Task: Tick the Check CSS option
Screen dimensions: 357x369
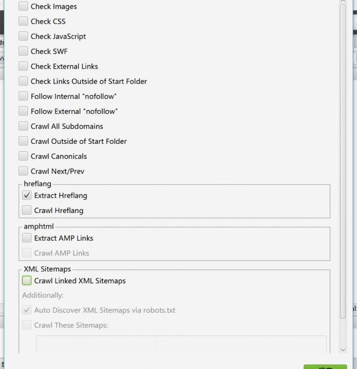Action: (23, 21)
